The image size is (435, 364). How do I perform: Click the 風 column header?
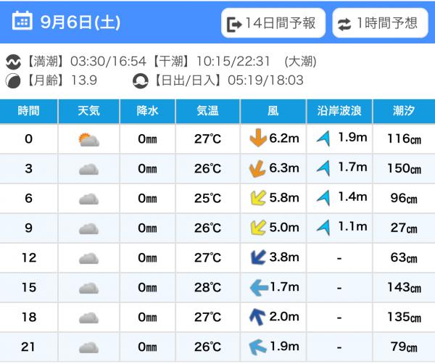click(x=273, y=111)
